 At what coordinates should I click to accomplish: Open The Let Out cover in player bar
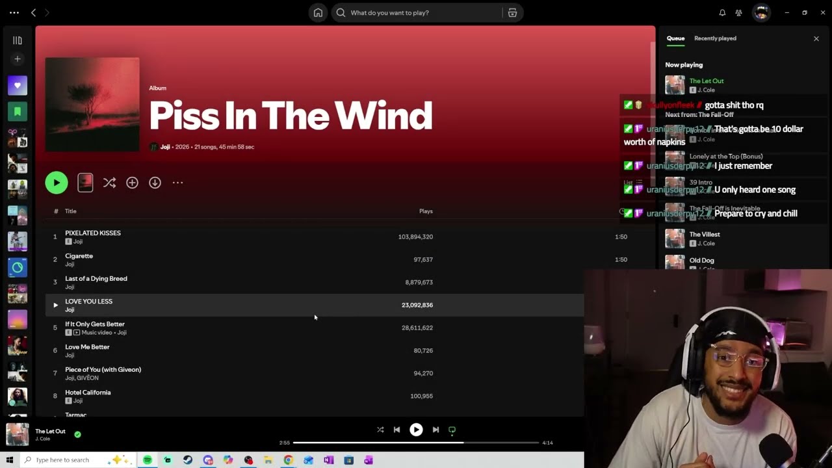click(18, 435)
